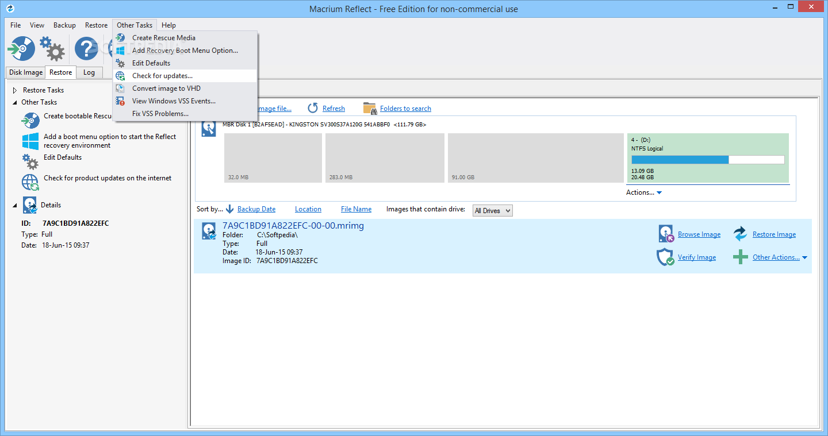Open the Folders to search link

click(x=405, y=109)
